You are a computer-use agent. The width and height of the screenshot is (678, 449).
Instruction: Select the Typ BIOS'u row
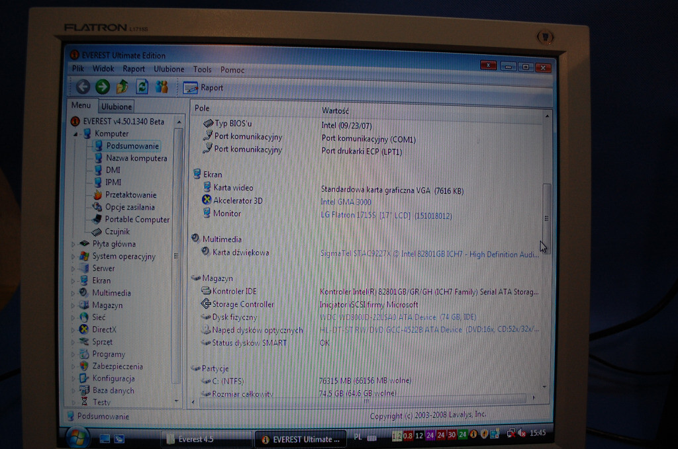click(367, 124)
